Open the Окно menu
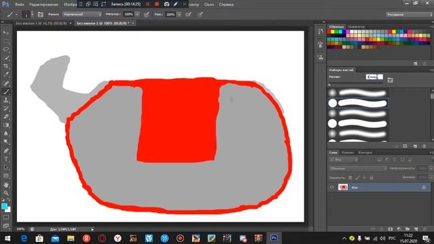Viewport: 434px width, 244px height. (x=209, y=5)
